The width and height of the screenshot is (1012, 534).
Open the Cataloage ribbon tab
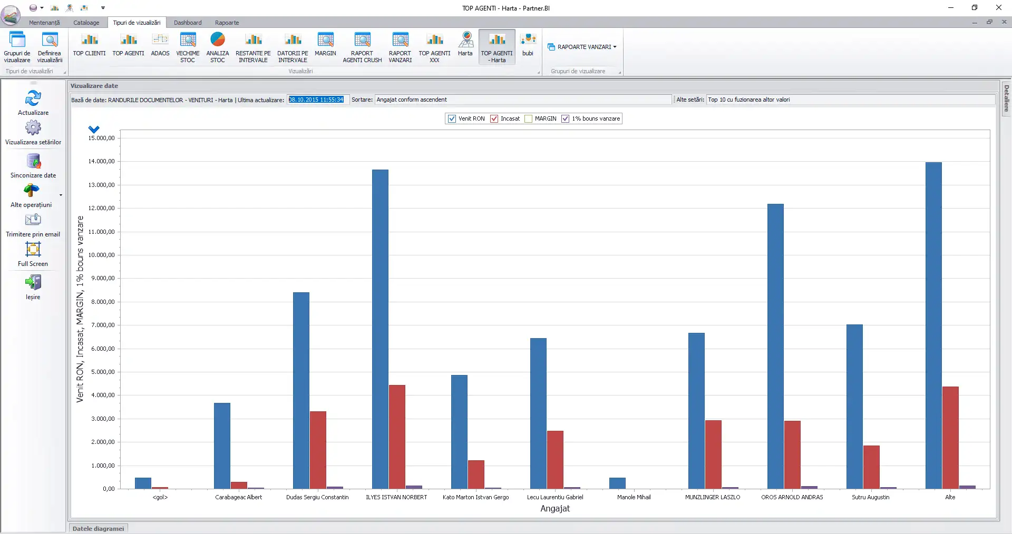point(86,23)
